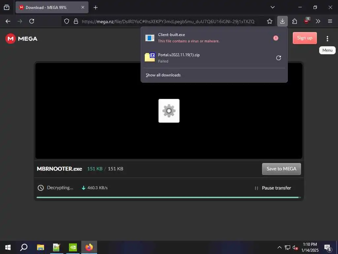Image resolution: width=338 pixels, height=254 pixels.
Task: Open Notepad++ from taskbar
Action: 56,247
